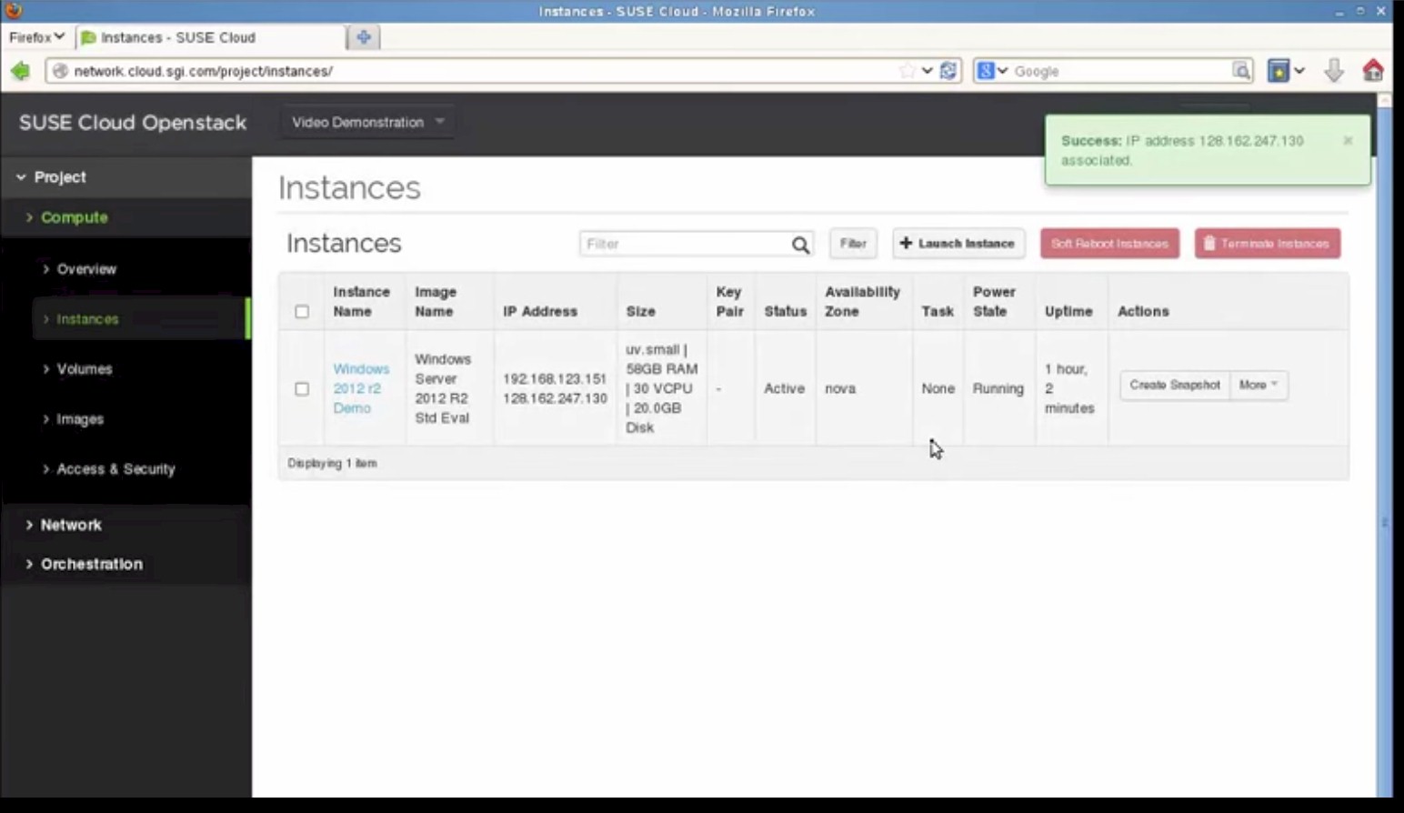
Task: Click the Uptime column header
Action: point(1068,311)
